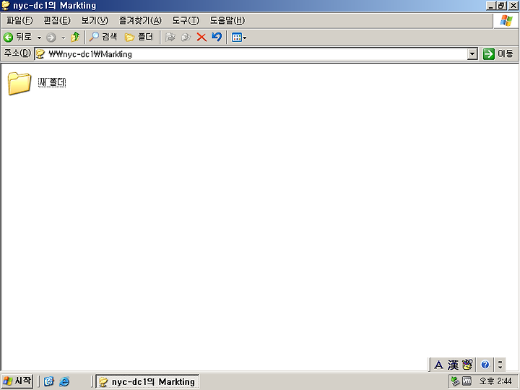Open the forward history dropdown arrow

pyautogui.click(x=64, y=38)
